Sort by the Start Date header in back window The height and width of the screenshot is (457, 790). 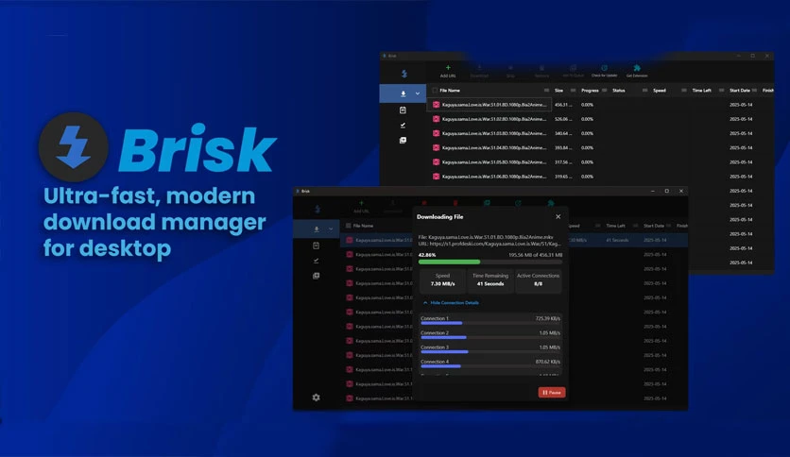tap(740, 90)
